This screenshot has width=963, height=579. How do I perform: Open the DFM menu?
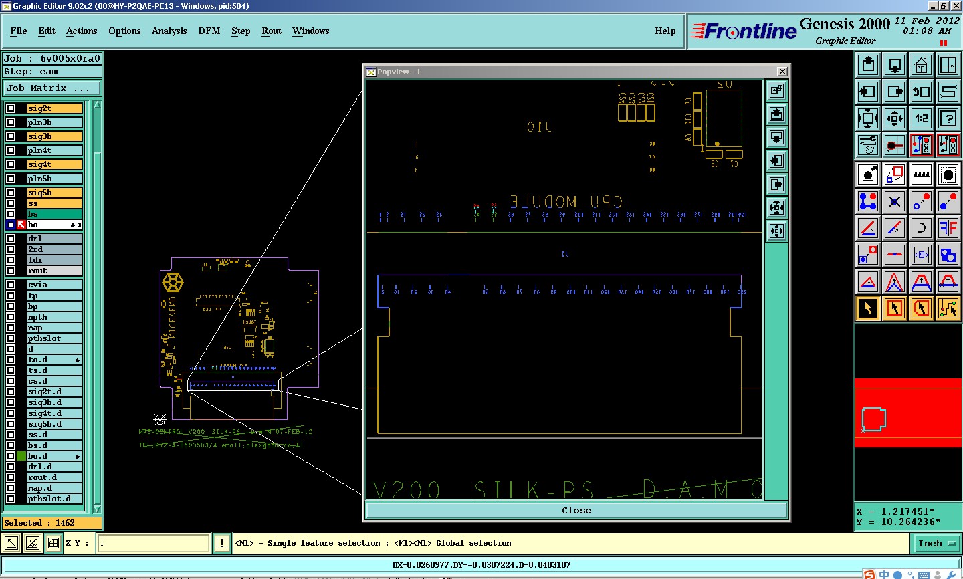209,31
